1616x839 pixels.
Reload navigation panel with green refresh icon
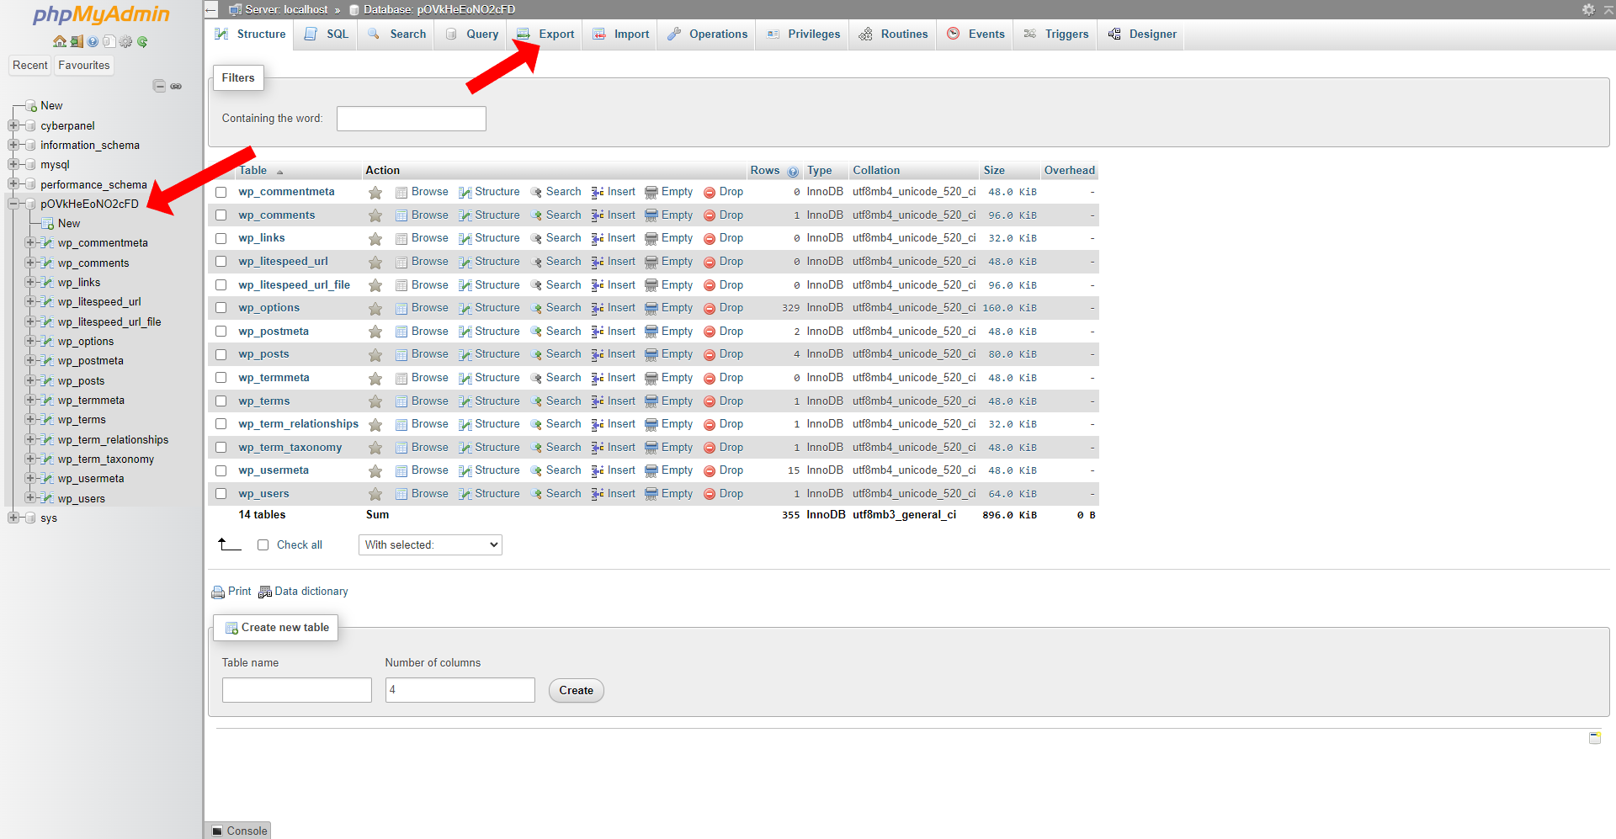(x=142, y=42)
